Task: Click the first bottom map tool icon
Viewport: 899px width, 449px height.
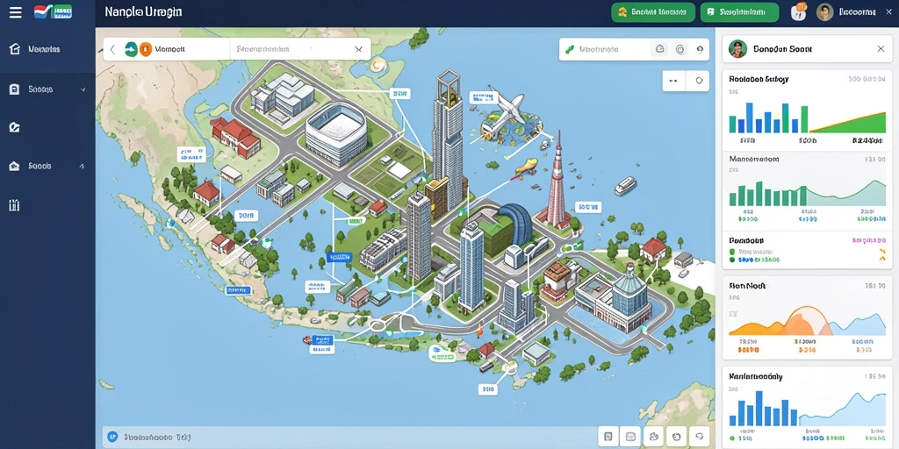Action: (608, 437)
